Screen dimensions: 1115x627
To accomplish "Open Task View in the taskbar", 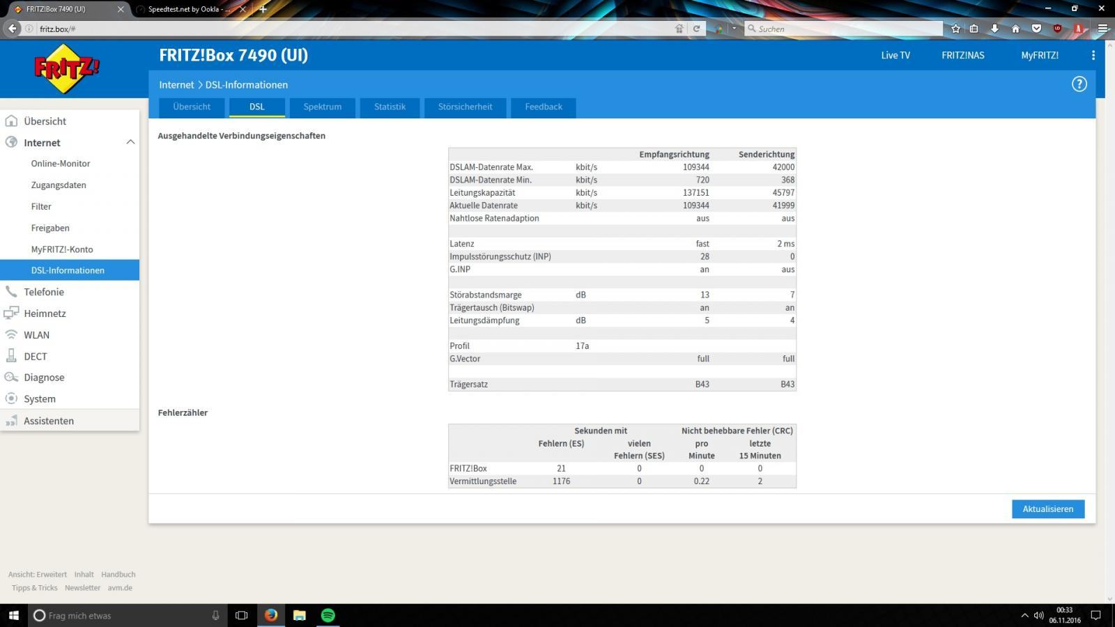I will (241, 615).
